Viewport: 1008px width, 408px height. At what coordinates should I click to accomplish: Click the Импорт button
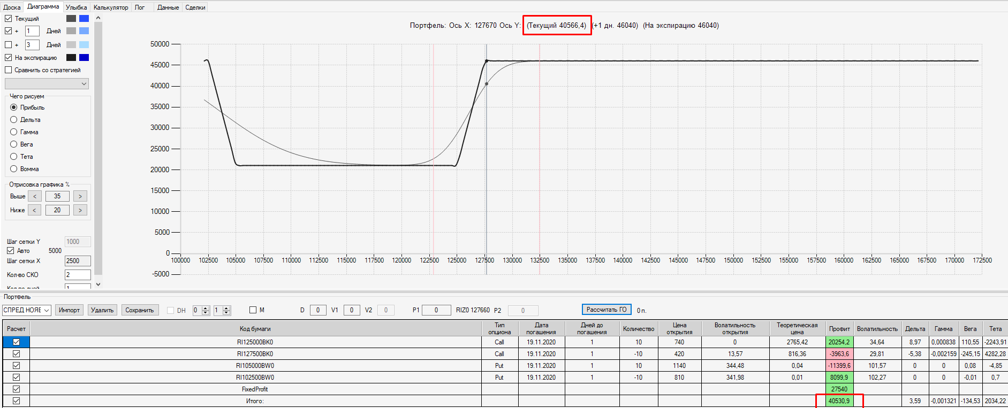coord(69,310)
